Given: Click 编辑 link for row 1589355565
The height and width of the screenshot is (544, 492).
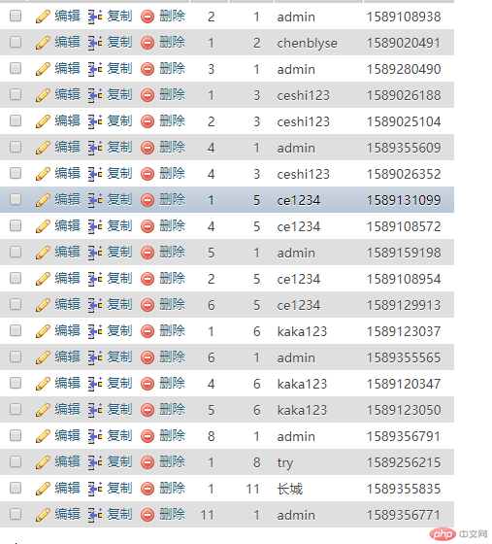Looking at the screenshot, I should coord(68,357).
